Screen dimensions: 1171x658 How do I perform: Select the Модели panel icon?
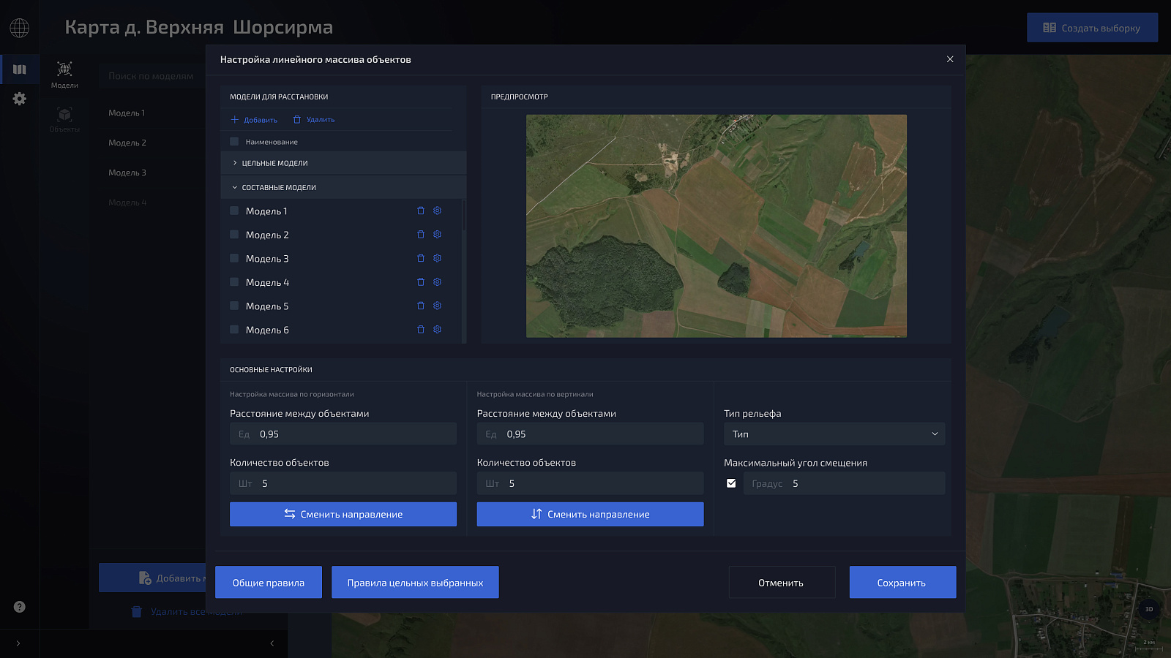click(64, 75)
